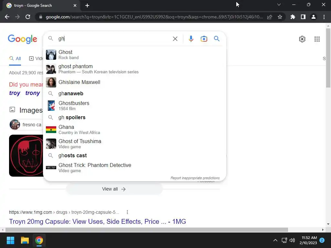Viewport: 331px width, 248px height.
Task: Open Windows Start menu
Action: point(10,240)
